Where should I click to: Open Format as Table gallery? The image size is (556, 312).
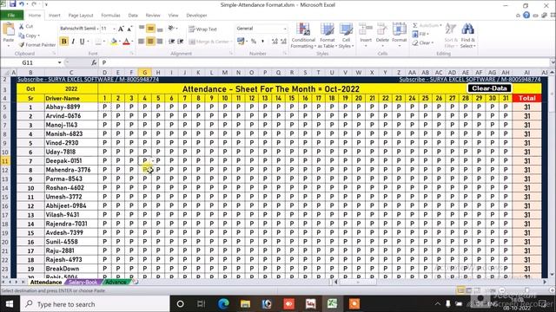point(327,36)
